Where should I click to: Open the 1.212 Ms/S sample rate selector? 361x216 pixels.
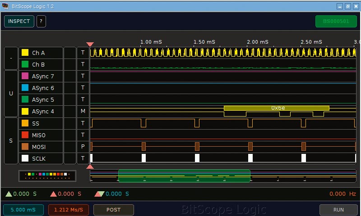[x=69, y=210]
